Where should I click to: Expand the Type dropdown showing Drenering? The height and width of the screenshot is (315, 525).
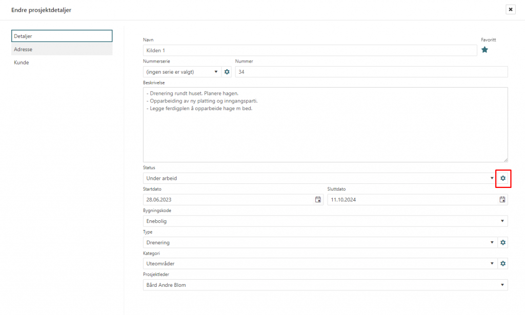tap(318, 242)
